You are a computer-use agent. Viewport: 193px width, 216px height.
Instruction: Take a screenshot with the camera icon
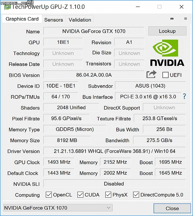(x=172, y=19)
